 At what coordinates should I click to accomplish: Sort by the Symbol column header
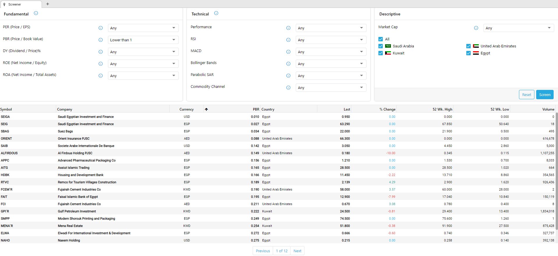pyautogui.click(x=28, y=109)
